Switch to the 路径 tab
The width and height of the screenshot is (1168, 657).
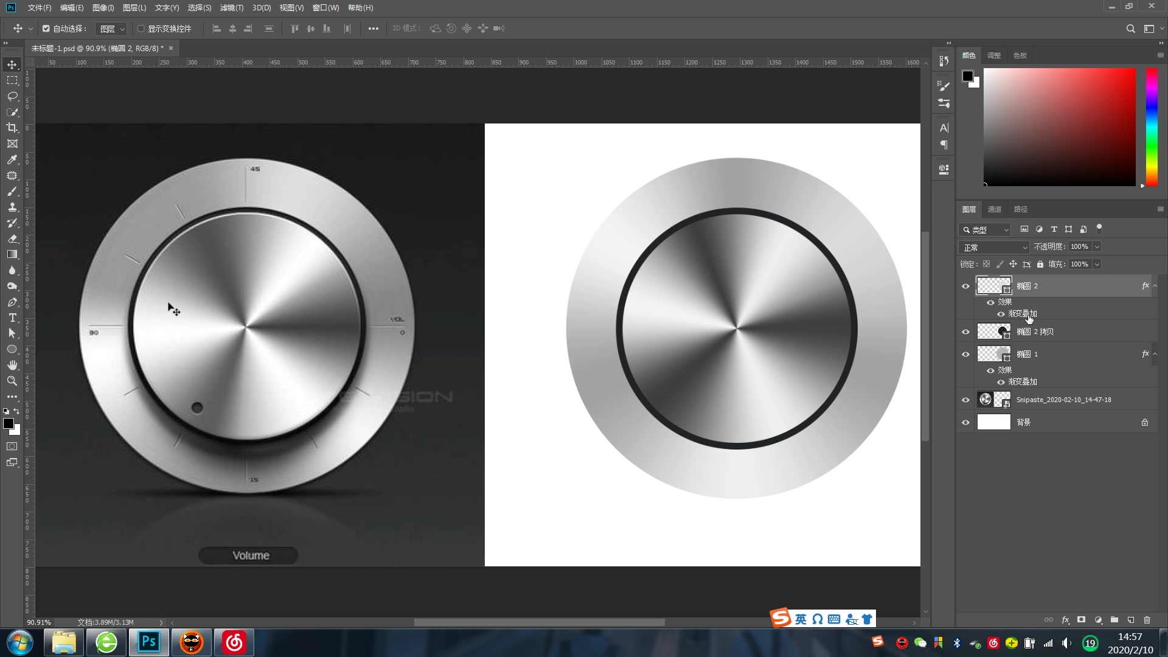pos(1020,209)
